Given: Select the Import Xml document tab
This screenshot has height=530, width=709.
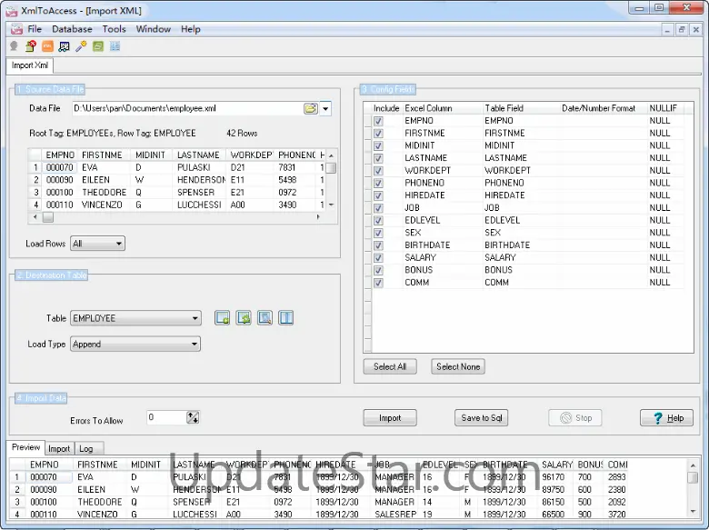Looking at the screenshot, I should [30, 65].
